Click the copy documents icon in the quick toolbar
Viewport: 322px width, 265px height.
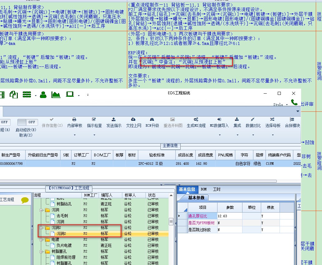14,95
